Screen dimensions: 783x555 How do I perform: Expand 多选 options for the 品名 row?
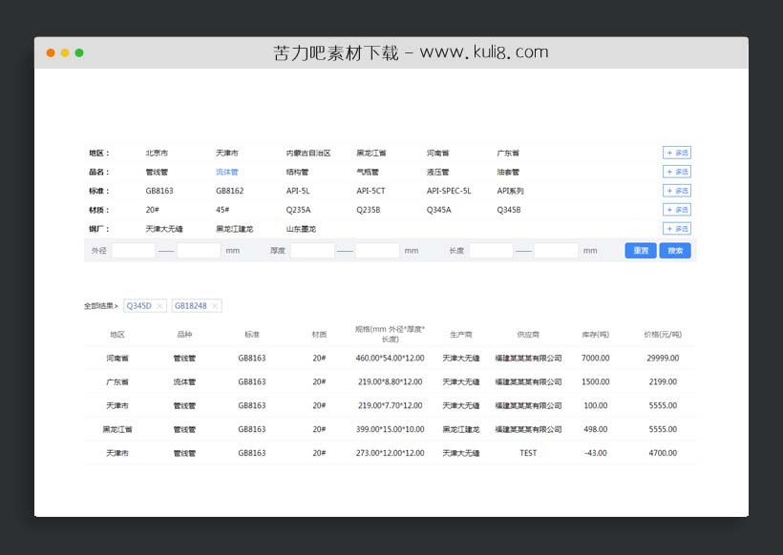[x=676, y=172]
